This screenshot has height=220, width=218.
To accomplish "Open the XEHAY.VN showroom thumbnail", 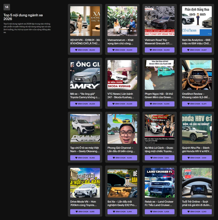I will [x=85, y=21].
